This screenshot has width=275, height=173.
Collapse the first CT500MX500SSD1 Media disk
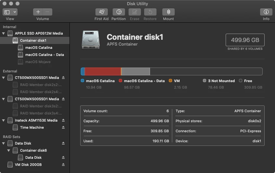click(x=3, y=78)
